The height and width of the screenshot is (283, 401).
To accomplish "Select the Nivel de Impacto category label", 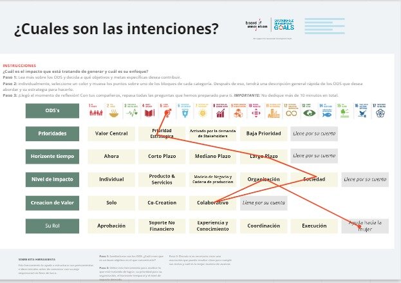I will (52, 179).
